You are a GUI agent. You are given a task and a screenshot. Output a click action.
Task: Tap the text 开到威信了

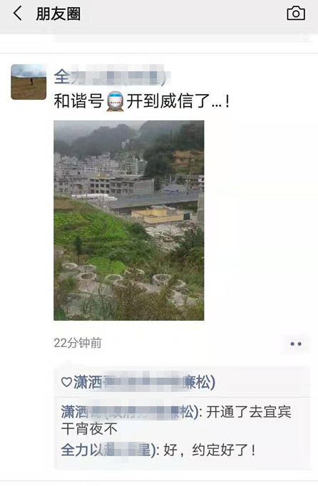(168, 101)
